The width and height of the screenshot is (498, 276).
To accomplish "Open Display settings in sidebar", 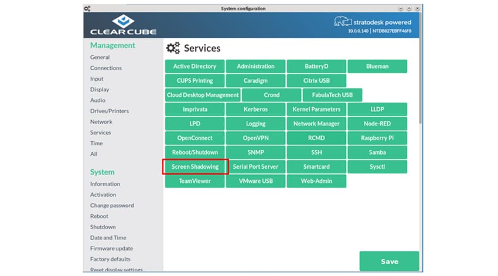I will pos(100,90).
